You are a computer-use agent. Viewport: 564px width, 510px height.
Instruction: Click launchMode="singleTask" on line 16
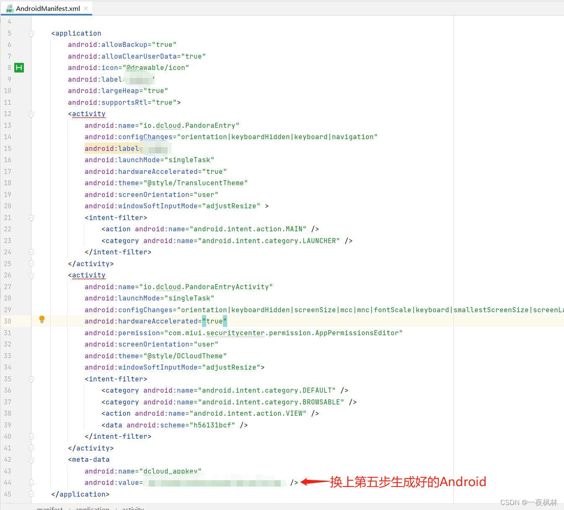click(149, 160)
